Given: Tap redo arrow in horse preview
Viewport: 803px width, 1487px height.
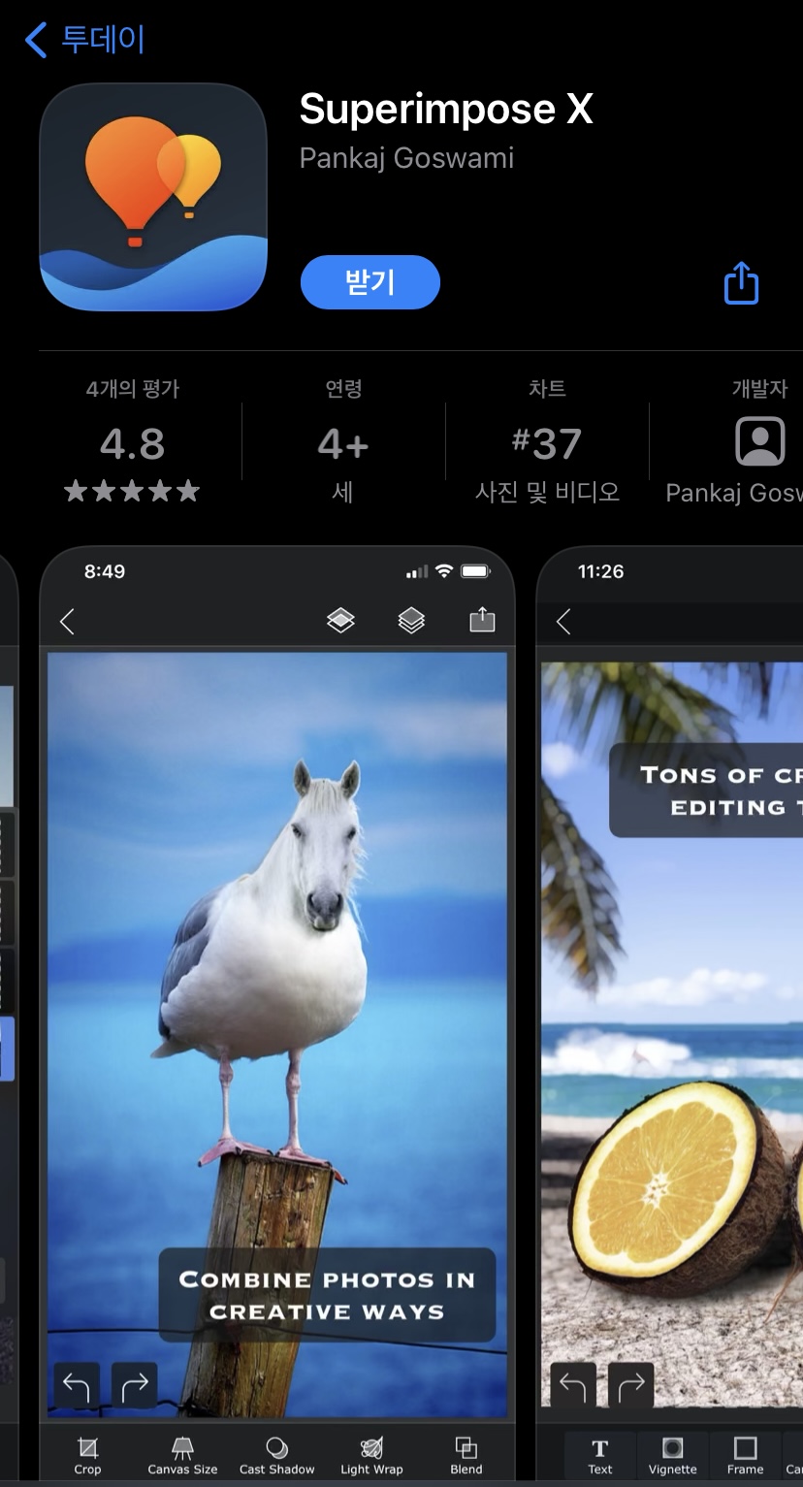Looking at the screenshot, I should (x=134, y=1385).
